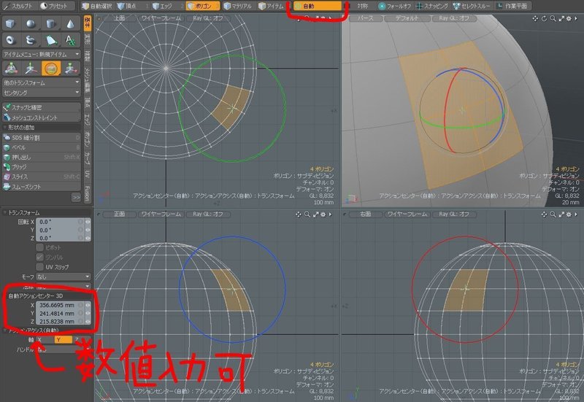The width and height of the screenshot is (584, 402).
Task: Select the Sphere primitive tool
Action: pos(31,23)
